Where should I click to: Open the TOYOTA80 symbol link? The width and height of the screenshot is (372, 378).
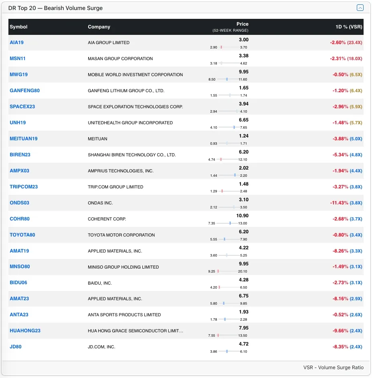pos(22,235)
